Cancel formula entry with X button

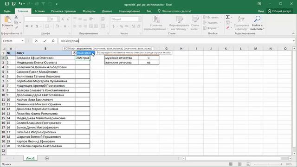click(36, 41)
